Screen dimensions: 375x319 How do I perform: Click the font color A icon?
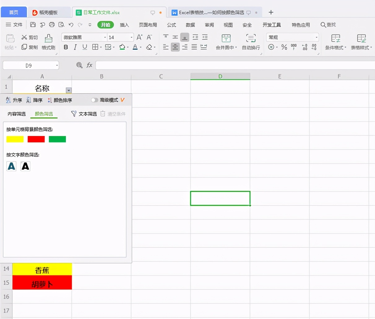pos(135,47)
